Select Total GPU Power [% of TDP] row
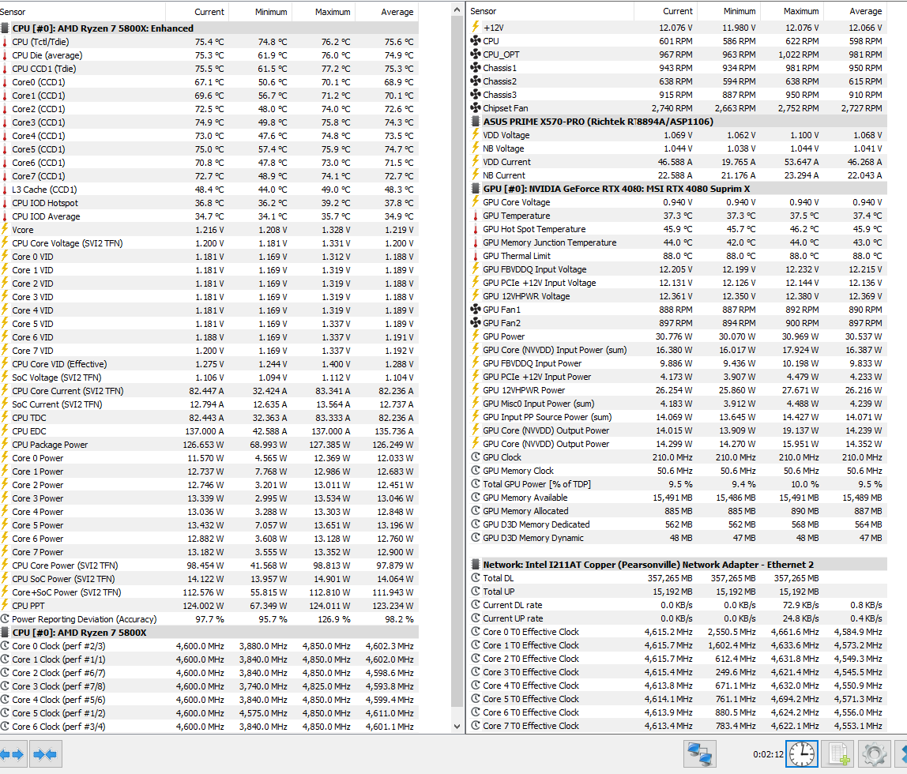Screen dimensions: 907x774 click(677, 484)
